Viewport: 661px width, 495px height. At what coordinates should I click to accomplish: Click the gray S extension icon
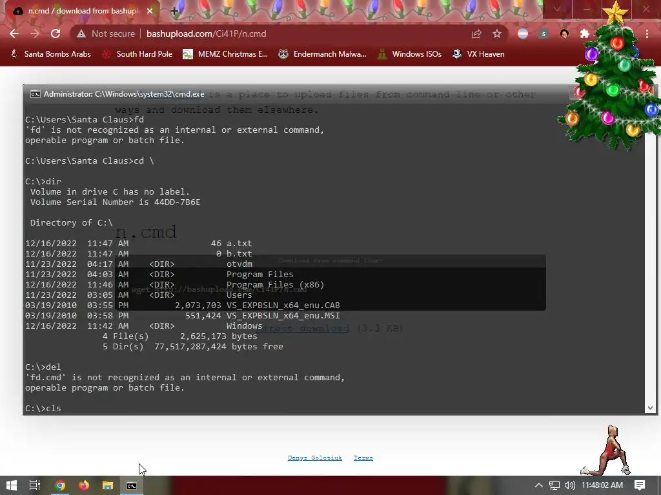coord(544,34)
